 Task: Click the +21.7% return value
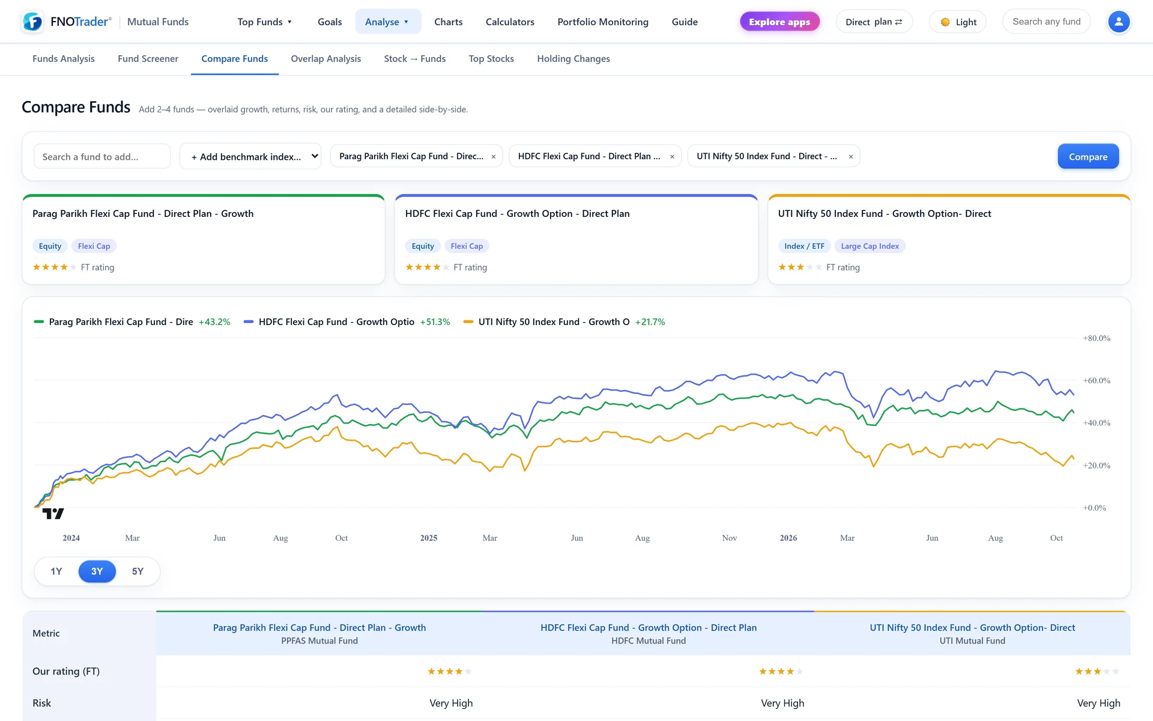(650, 322)
